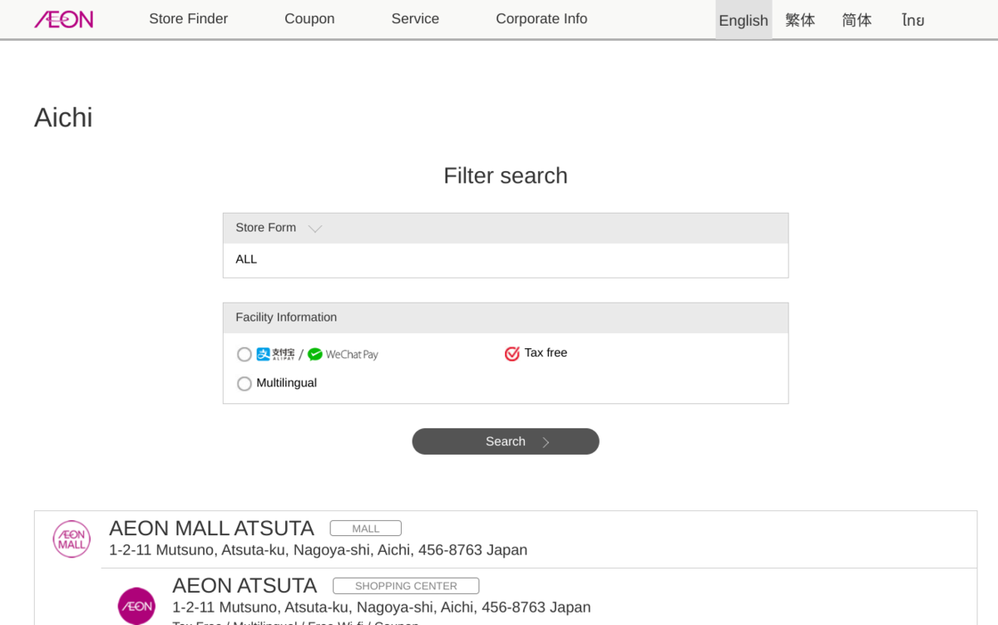Click the Store Form header bar
Viewport: 998px width, 625px height.
tap(506, 228)
